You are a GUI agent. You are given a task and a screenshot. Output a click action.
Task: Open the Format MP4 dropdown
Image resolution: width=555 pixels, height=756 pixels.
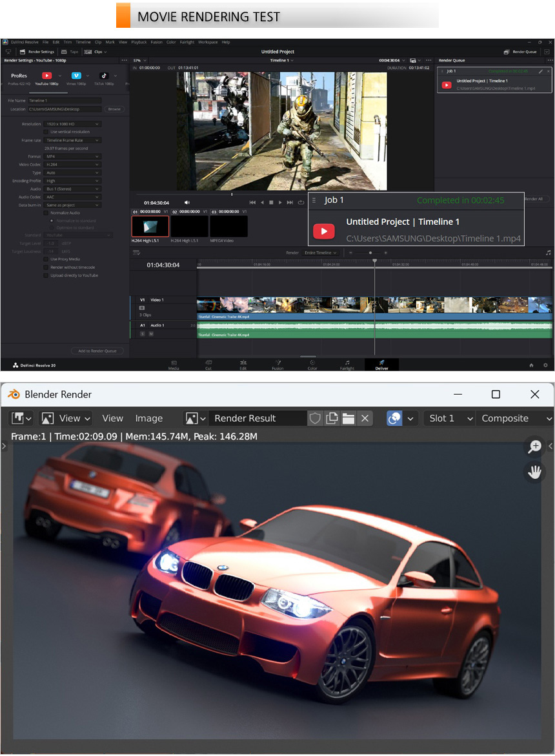(x=72, y=156)
